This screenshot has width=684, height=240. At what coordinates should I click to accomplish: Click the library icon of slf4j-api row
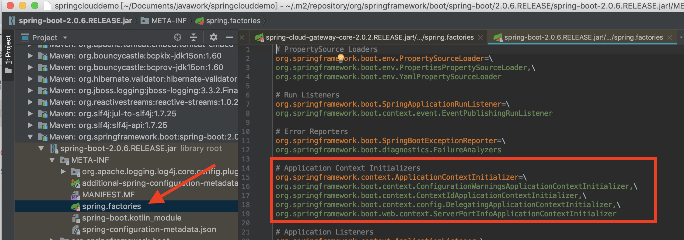click(x=43, y=125)
